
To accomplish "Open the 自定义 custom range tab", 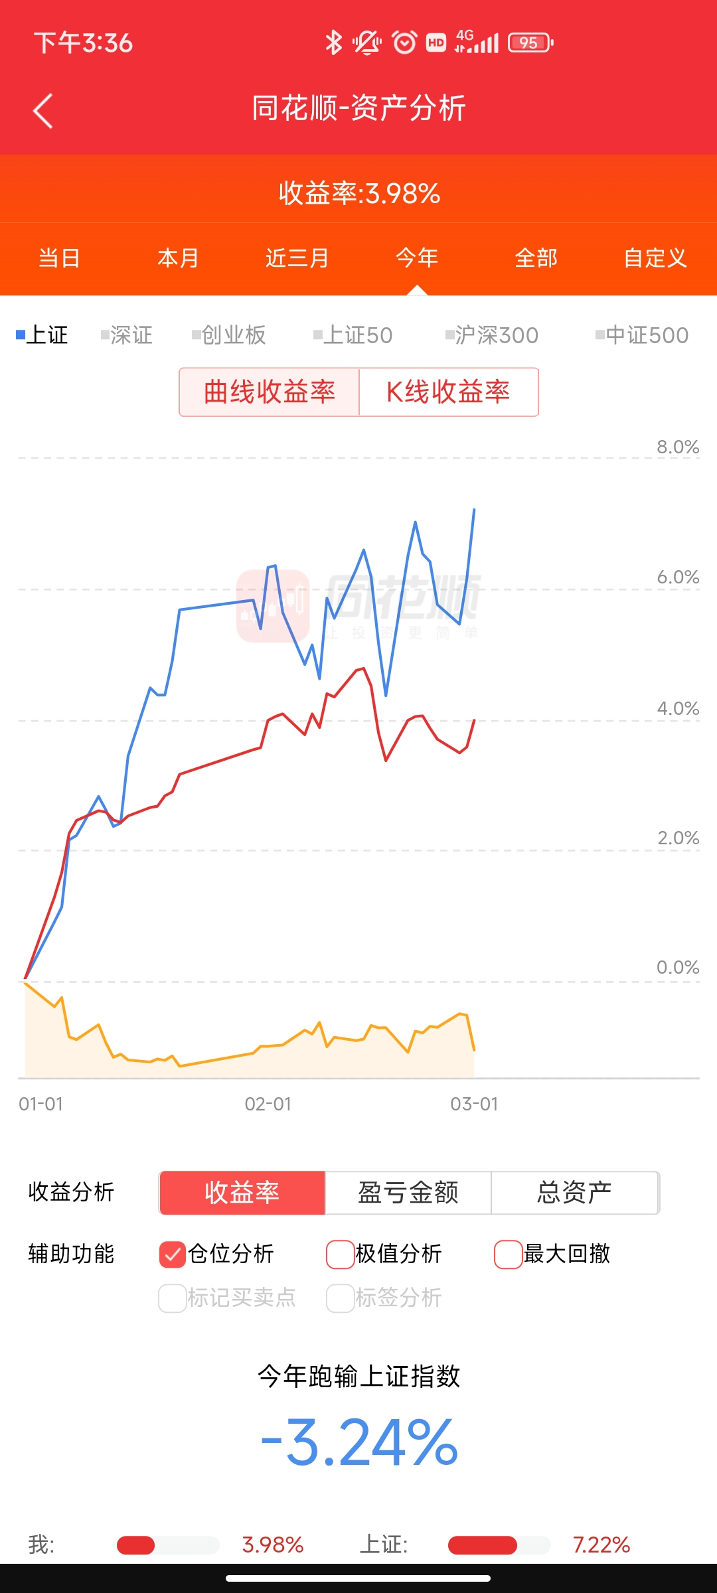I will (655, 258).
